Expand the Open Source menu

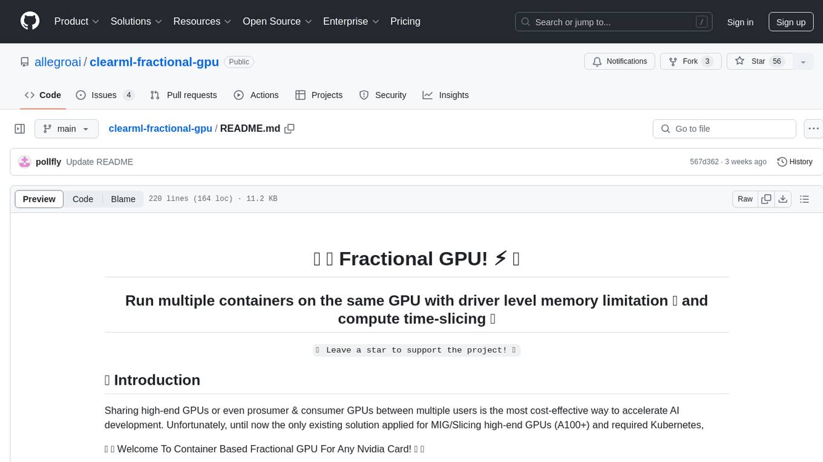(x=277, y=21)
